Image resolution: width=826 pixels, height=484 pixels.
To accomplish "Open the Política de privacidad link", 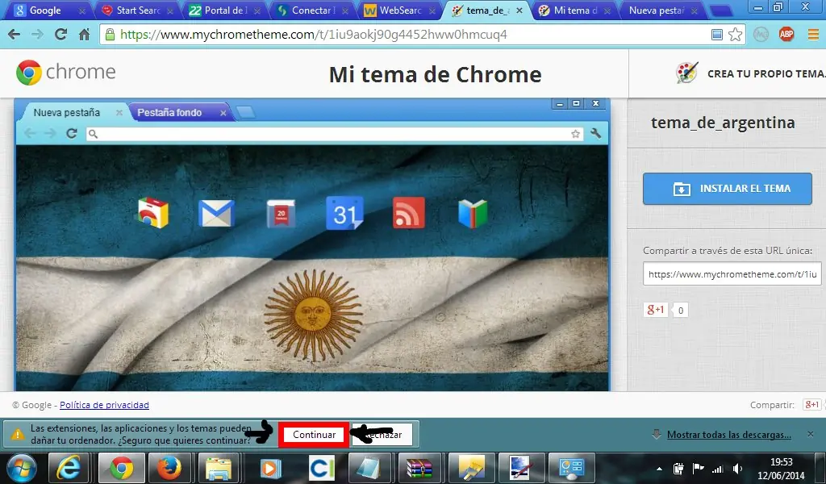I will click(104, 405).
